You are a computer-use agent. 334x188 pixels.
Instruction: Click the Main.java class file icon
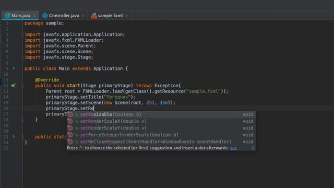(7, 16)
